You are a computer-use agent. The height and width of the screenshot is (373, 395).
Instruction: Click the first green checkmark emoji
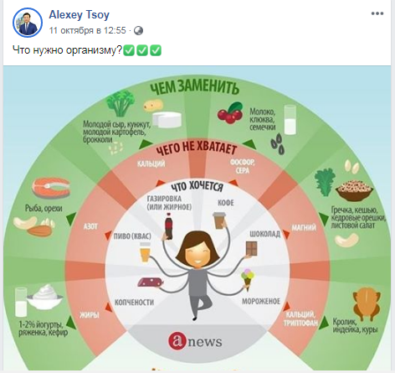[129, 50]
